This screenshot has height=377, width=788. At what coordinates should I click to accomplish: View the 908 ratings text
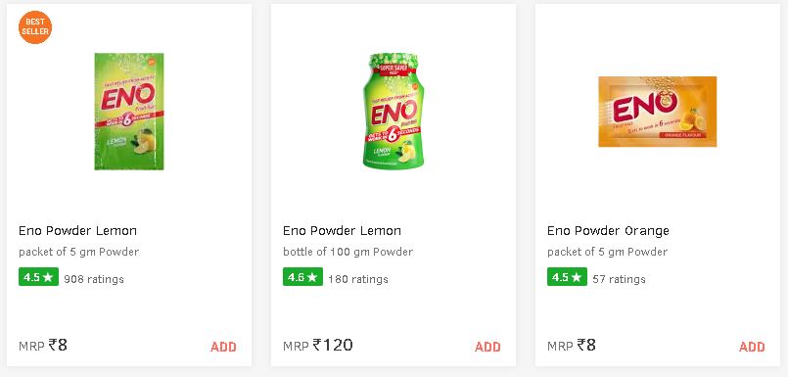pyautogui.click(x=94, y=279)
